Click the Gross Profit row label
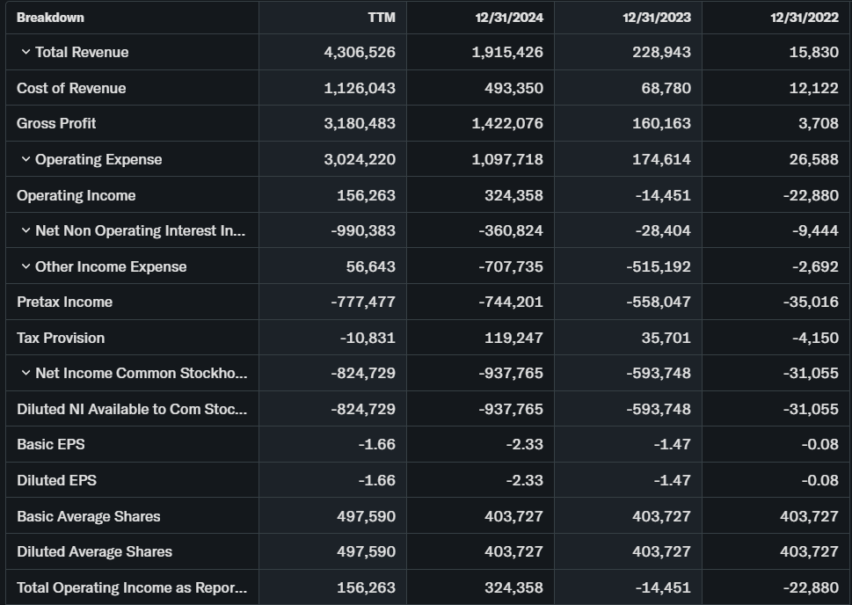Viewport: 852px width, 605px height. pos(56,124)
